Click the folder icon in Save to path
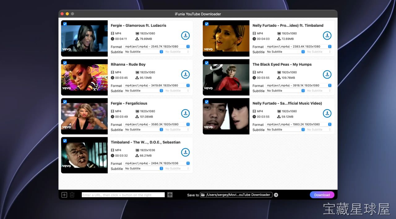The width and height of the screenshot is (396, 219). point(203,195)
